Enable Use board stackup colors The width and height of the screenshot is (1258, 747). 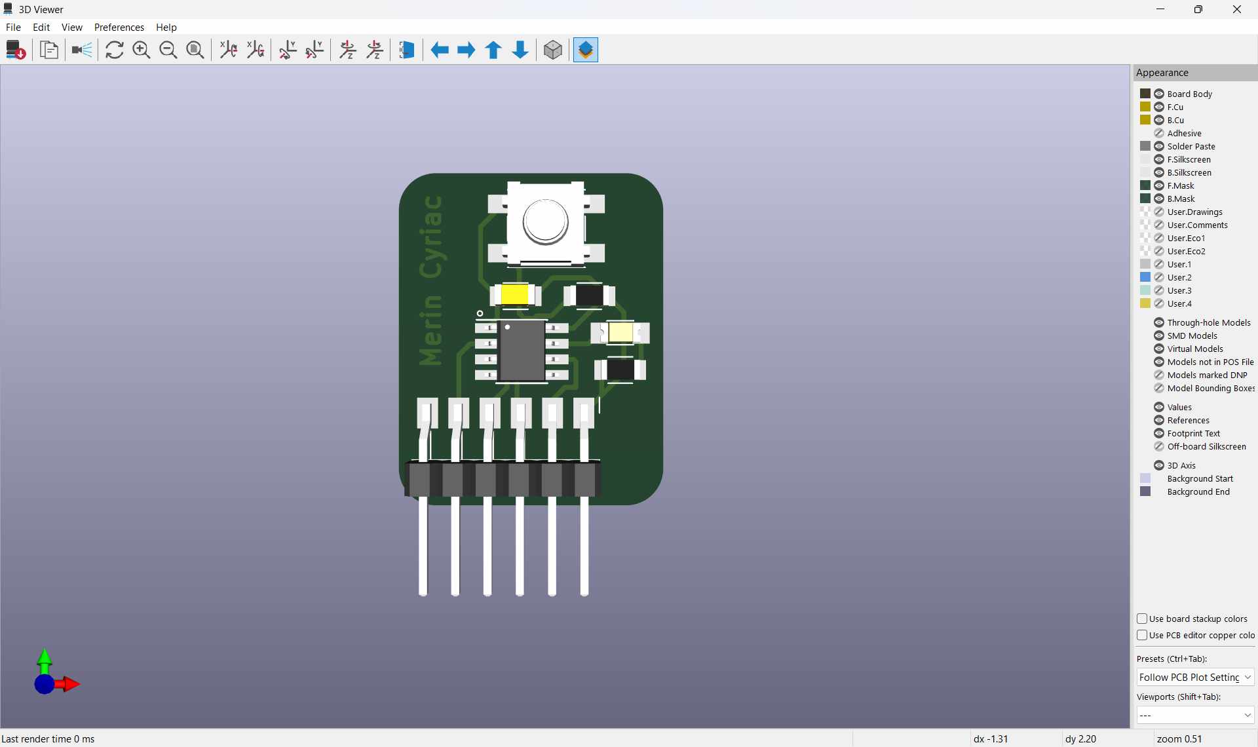1143,619
